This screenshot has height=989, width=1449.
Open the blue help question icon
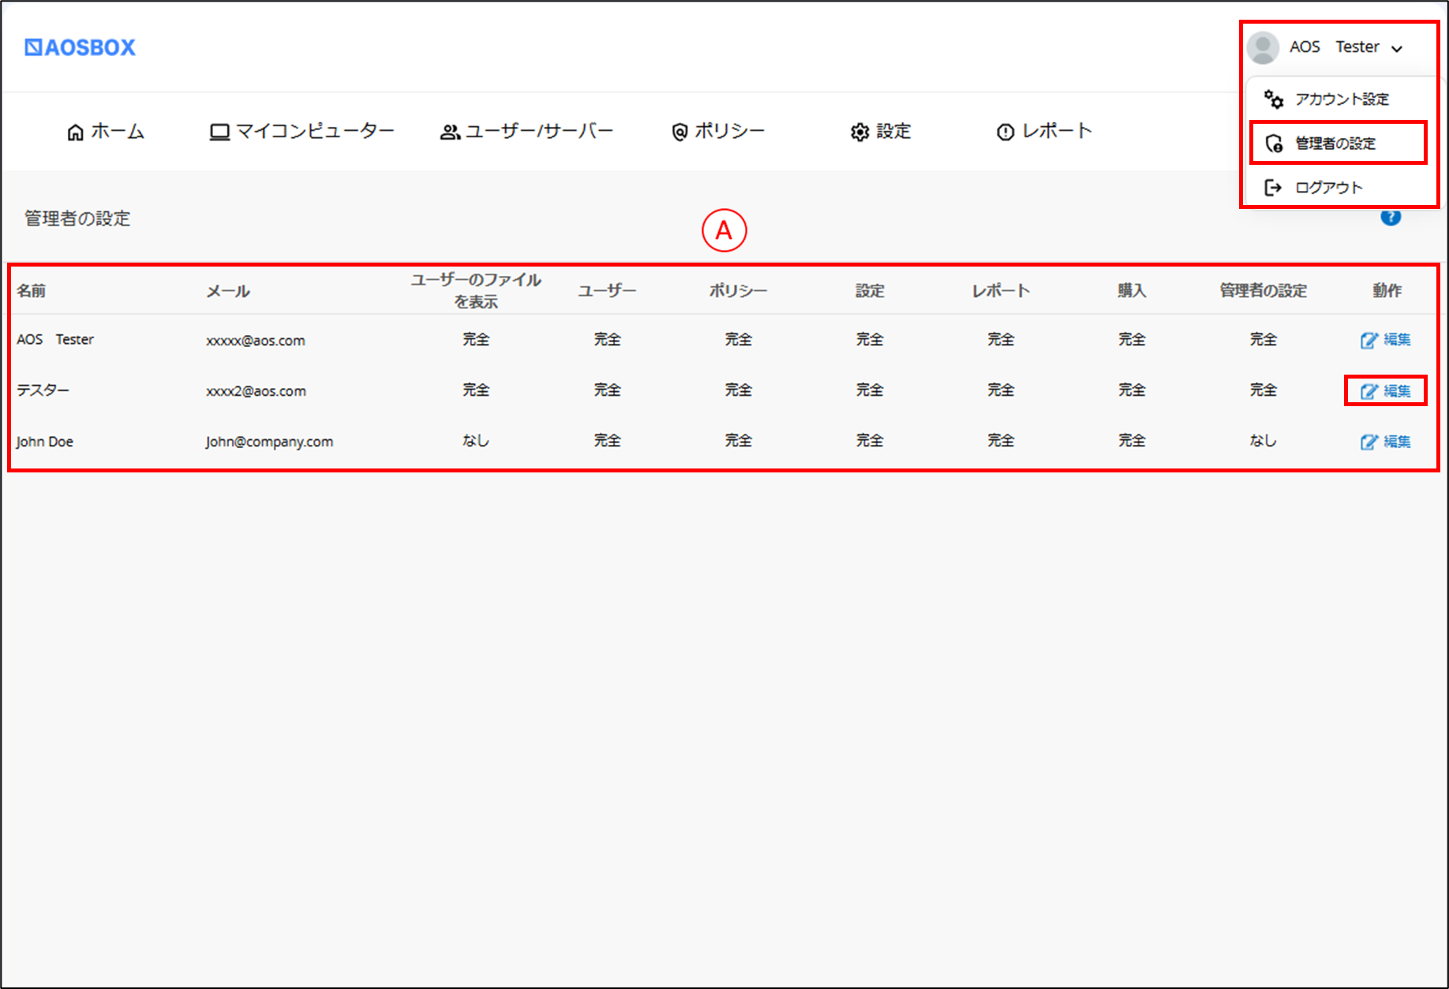click(1391, 217)
